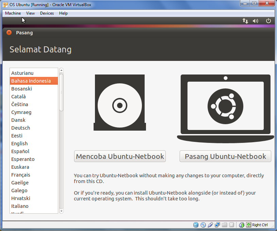Select Bosanski language
The image size is (277, 231).
[34, 89]
